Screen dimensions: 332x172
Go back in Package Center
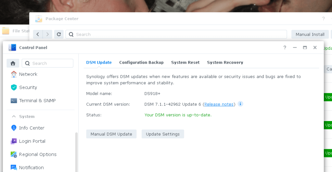pyautogui.click(x=38, y=34)
